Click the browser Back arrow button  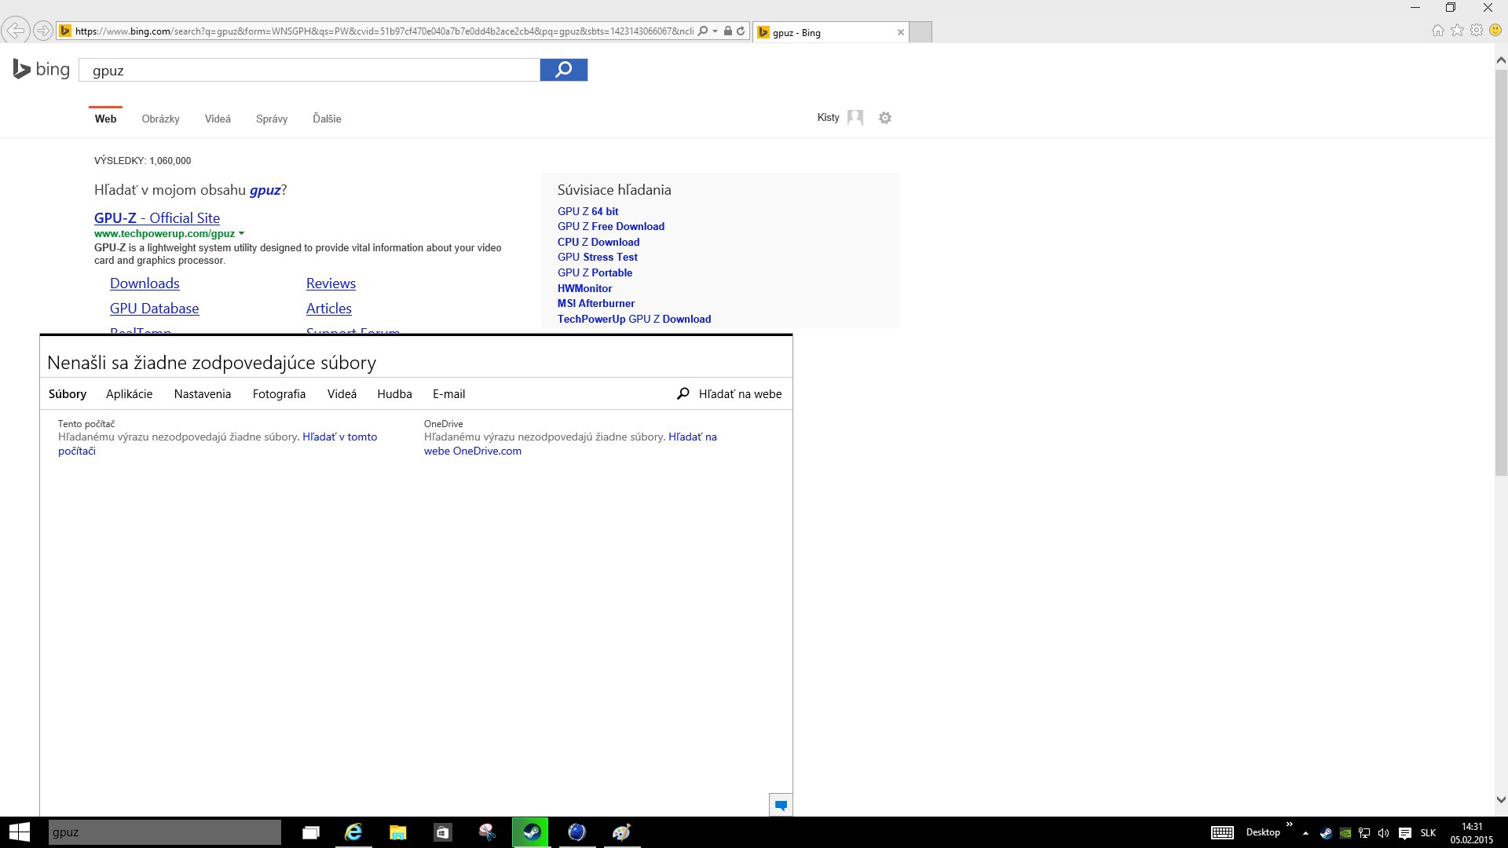click(x=16, y=31)
